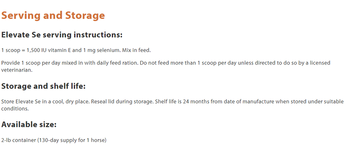This screenshot has height=150, width=345.
Task: Click the Available size subheading
Action: tap(29, 125)
